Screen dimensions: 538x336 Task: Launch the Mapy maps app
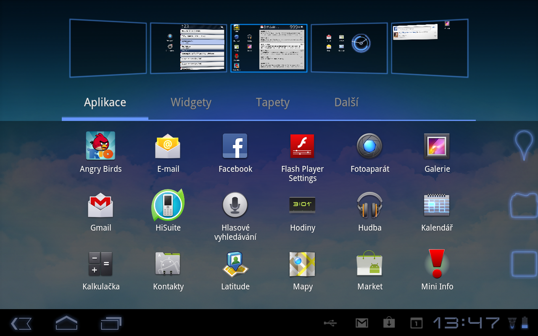click(303, 264)
